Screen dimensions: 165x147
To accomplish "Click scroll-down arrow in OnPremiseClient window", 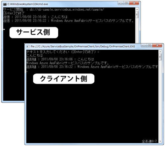I will point(160,141).
